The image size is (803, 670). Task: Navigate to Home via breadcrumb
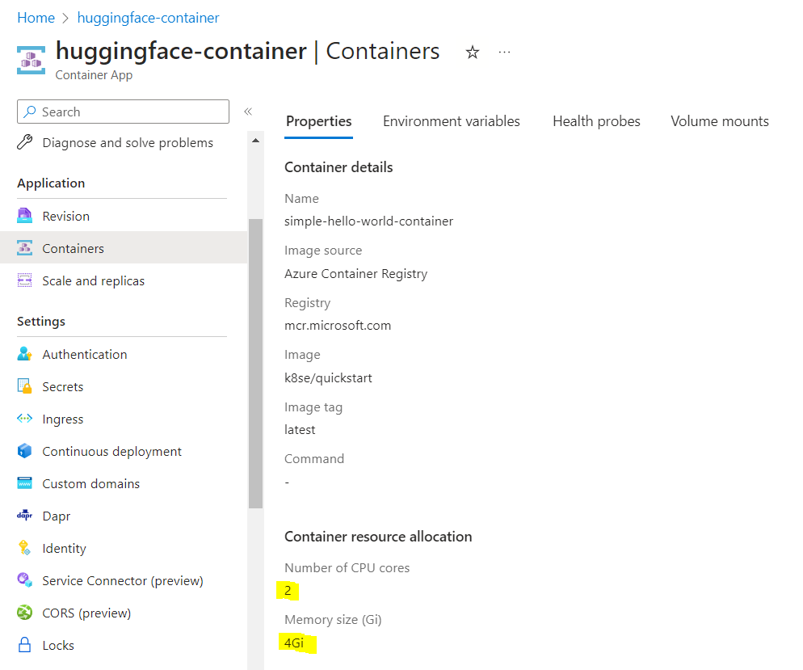pos(36,17)
